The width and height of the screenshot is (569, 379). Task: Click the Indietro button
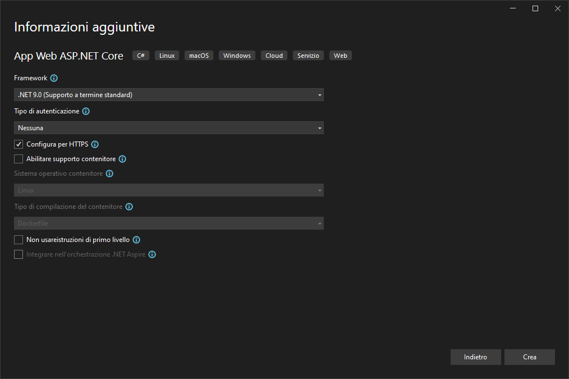click(x=475, y=357)
